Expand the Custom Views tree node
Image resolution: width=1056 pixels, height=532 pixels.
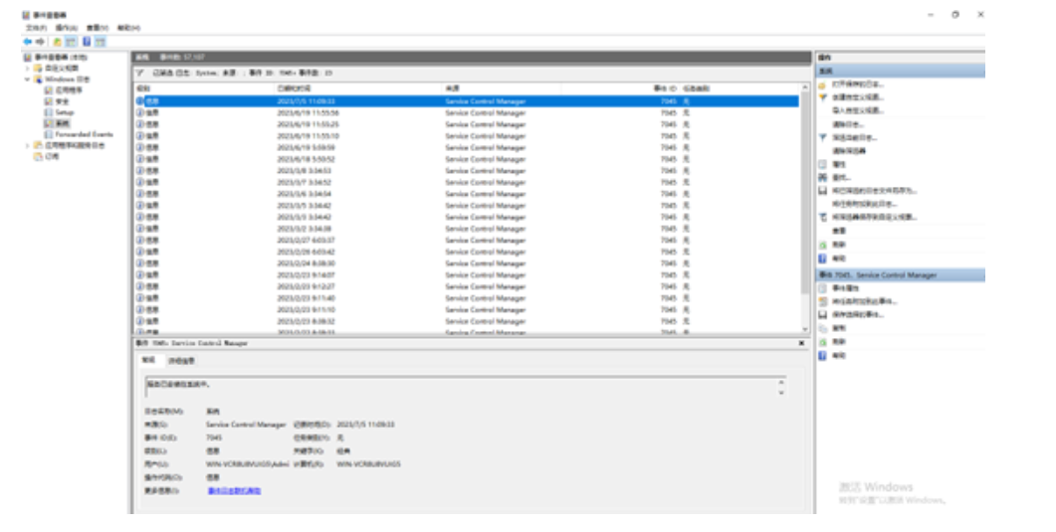tap(28, 68)
